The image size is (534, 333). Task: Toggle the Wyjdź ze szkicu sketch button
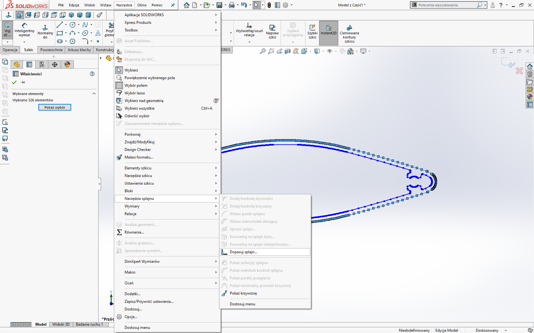pyautogui.click(x=7, y=30)
